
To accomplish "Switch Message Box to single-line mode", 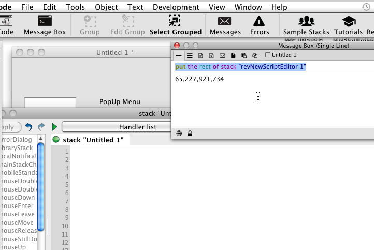I will click(x=179, y=55).
